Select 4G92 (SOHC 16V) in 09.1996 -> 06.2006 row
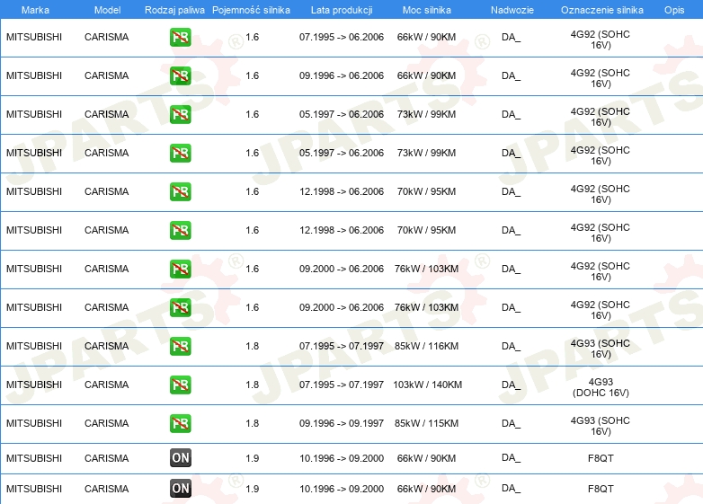 pyautogui.click(x=601, y=78)
